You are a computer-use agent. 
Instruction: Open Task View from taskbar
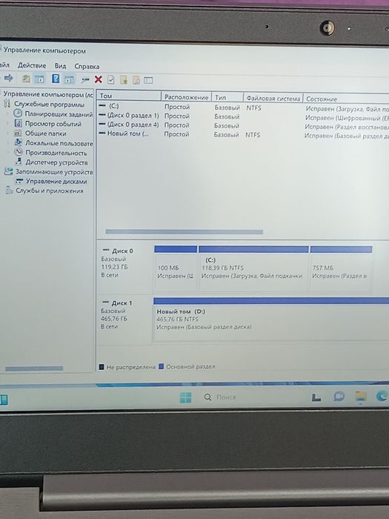click(x=316, y=397)
